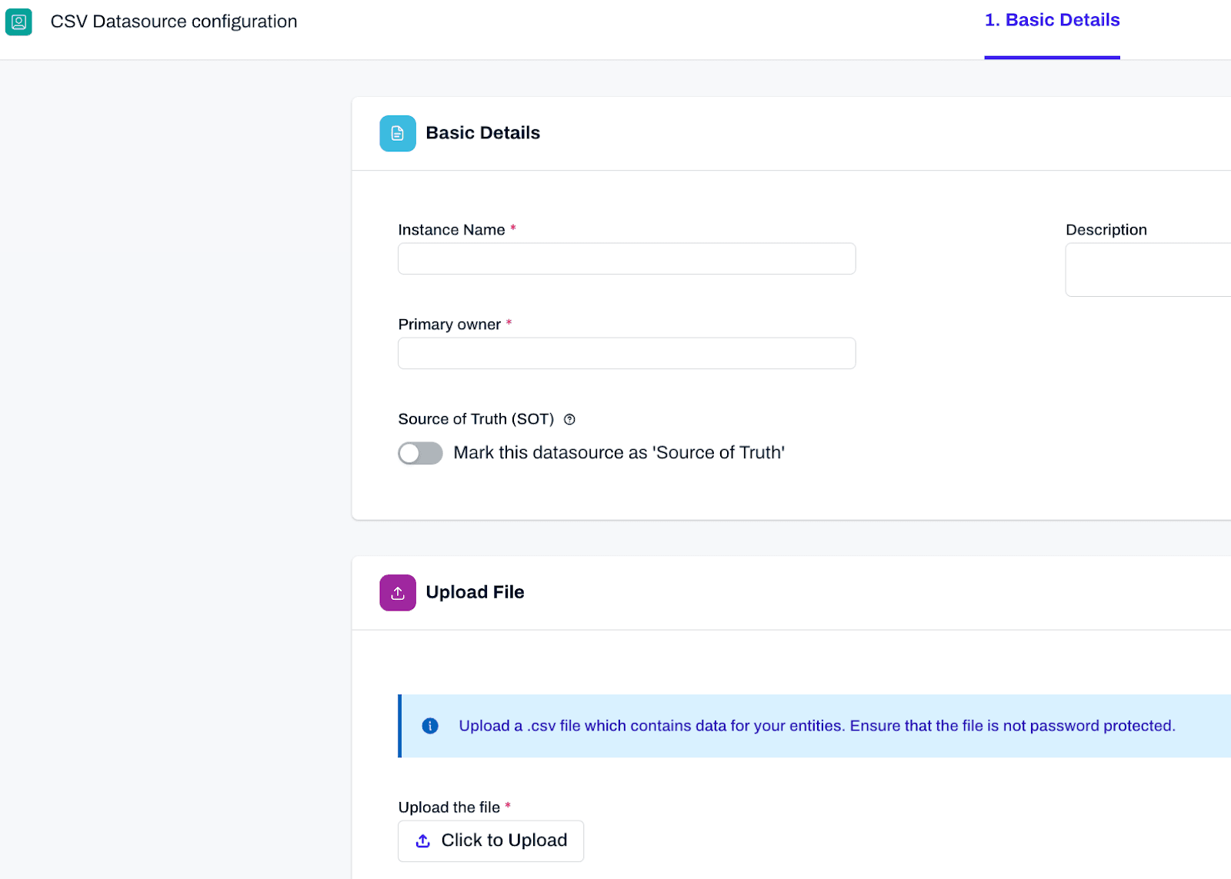The height and width of the screenshot is (879, 1231).
Task: Click the info icon in the banner
Action: (430, 726)
